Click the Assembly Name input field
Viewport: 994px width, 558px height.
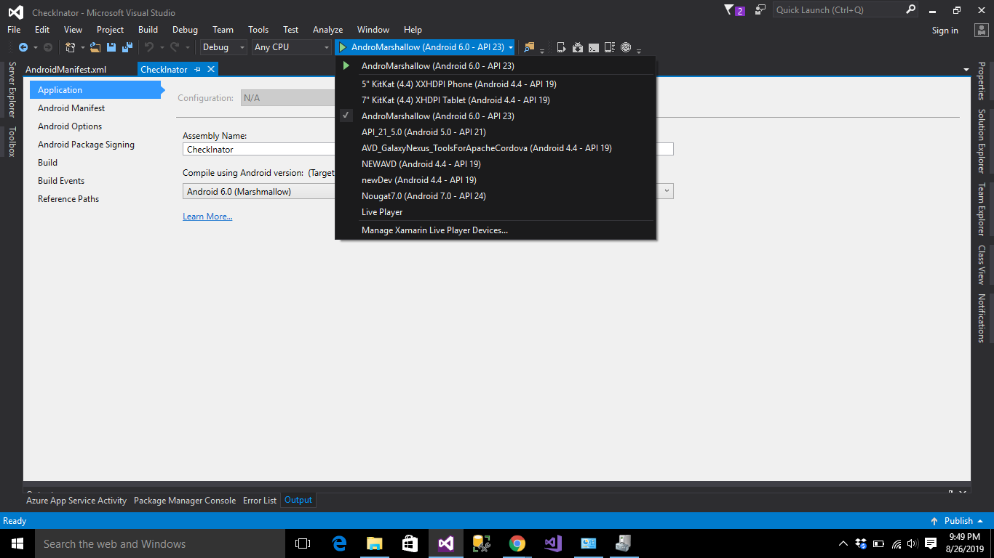click(428, 149)
